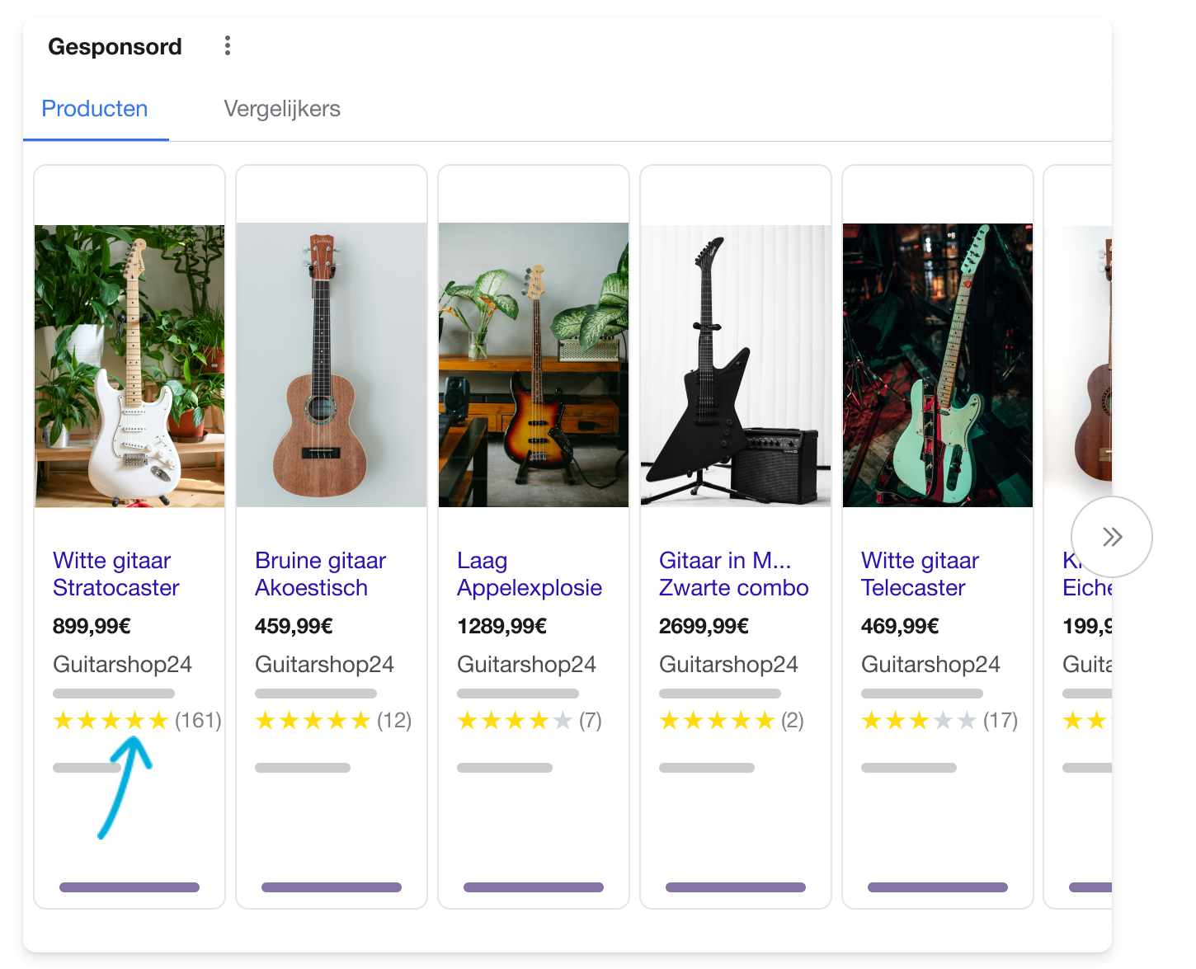Click the Laag Appelexplosie product title
The image size is (1196, 969).
click(529, 574)
